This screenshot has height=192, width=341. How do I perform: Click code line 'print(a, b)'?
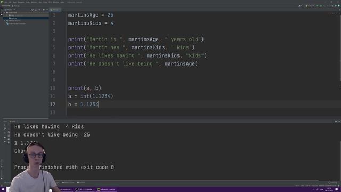(x=85, y=88)
